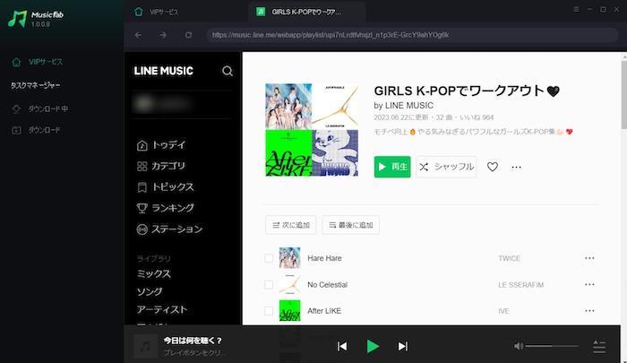Image resolution: width=627 pixels, height=363 pixels.
Task: Open the カテゴリ section
Action: tap(161, 166)
